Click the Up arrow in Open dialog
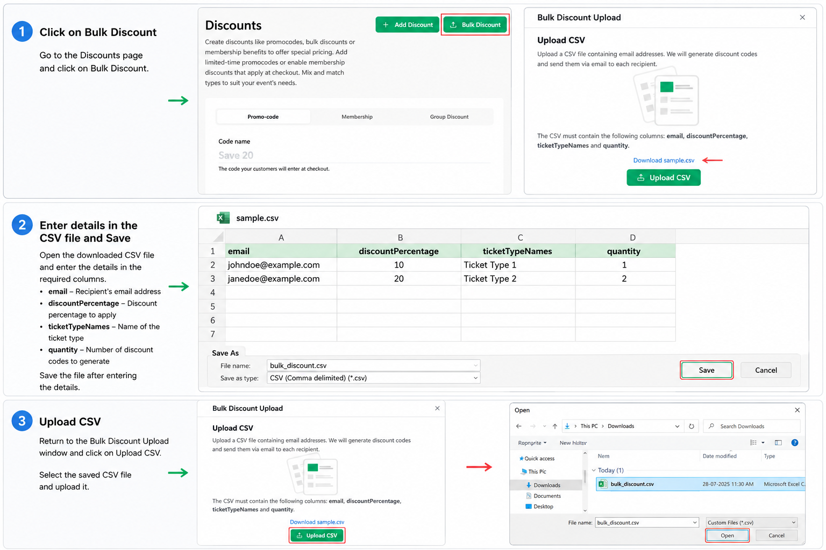The height and width of the screenshot is (550, 826). click(x=554, y=426)
